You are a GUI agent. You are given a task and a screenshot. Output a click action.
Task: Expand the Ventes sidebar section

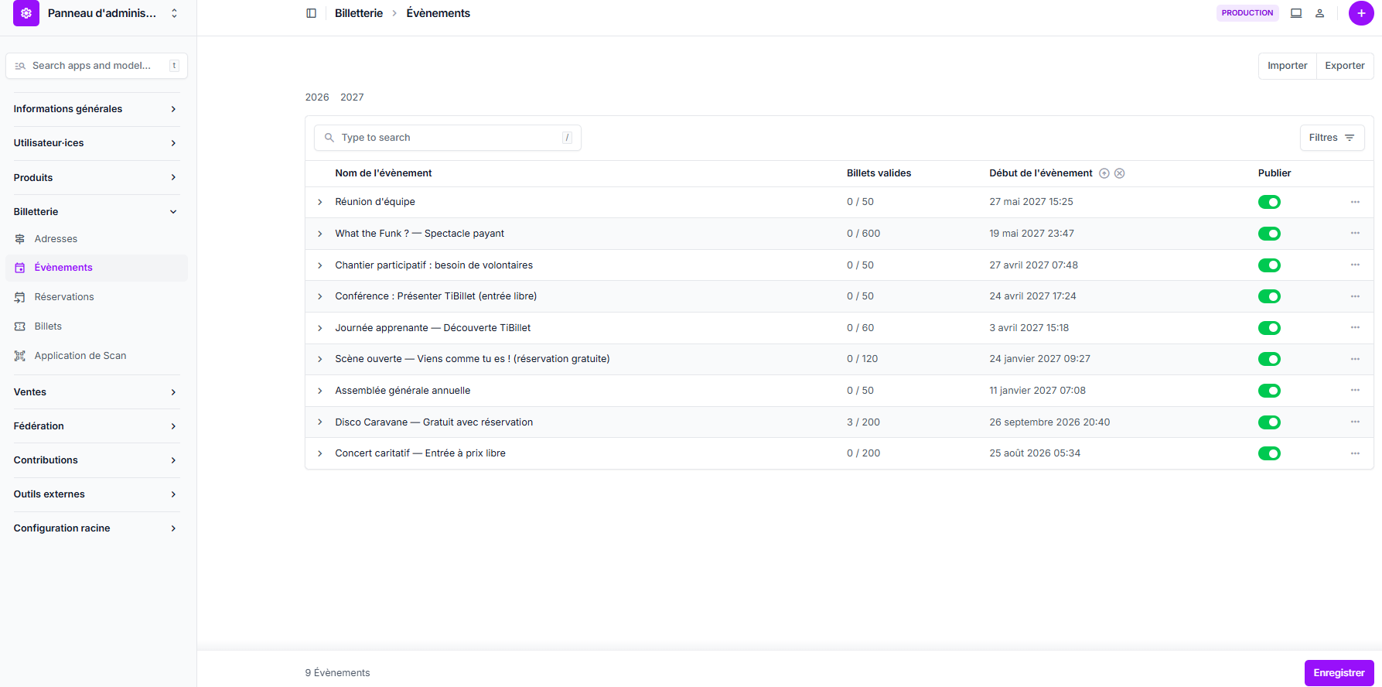point(96,392)
